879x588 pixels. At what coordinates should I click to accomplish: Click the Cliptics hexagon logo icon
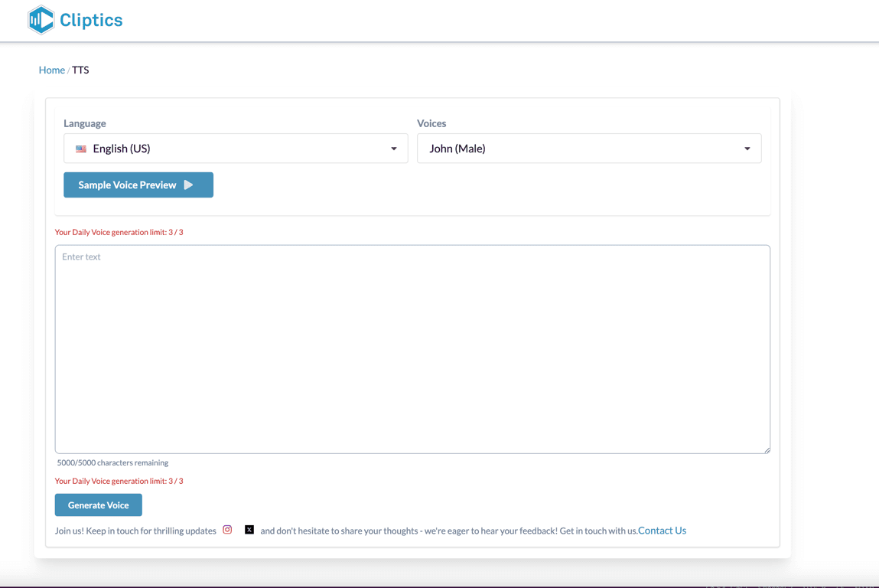click(x=41, y=20)
